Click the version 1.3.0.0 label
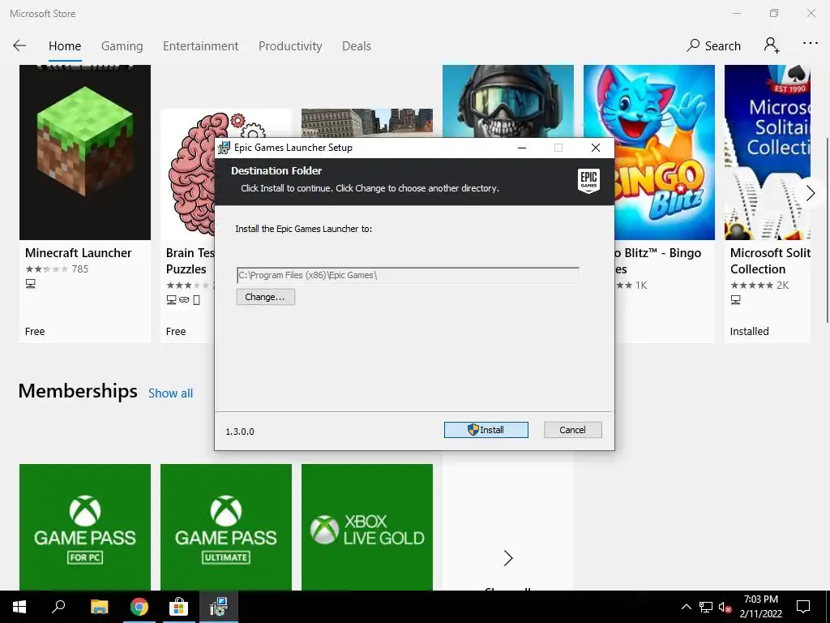The width and height of the screenshot is (830, 623). tap(240, 432)
